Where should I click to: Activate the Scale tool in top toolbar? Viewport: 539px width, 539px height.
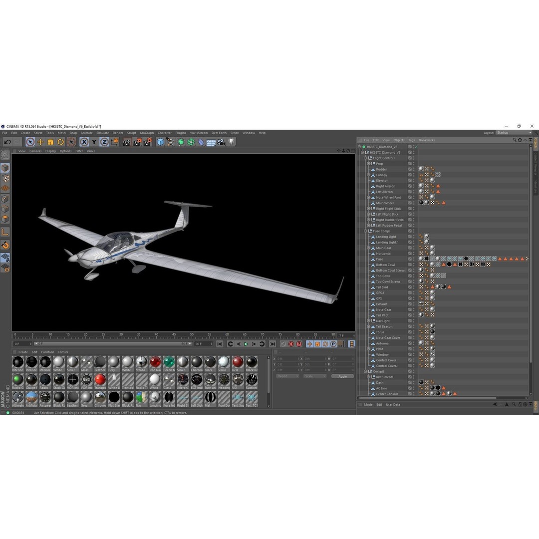[x=50, y=142]
